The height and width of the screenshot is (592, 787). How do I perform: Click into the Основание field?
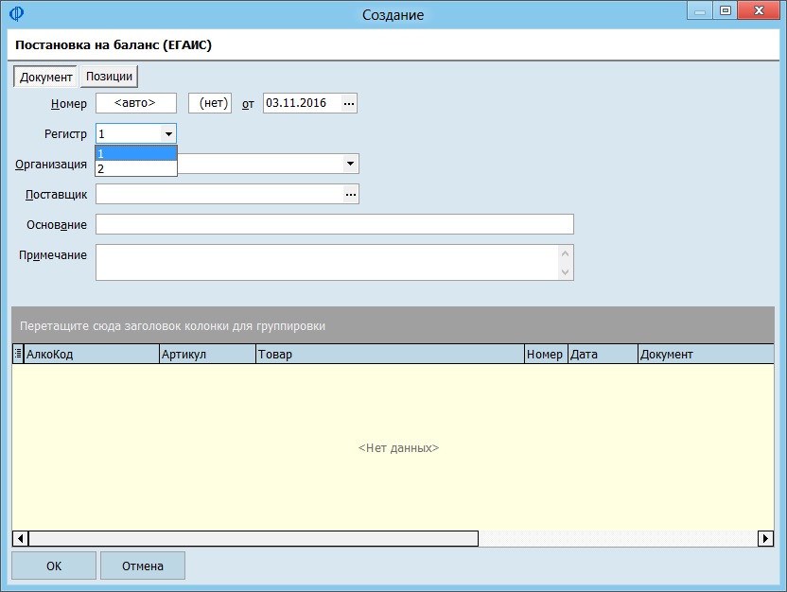[x=335, y=224]
